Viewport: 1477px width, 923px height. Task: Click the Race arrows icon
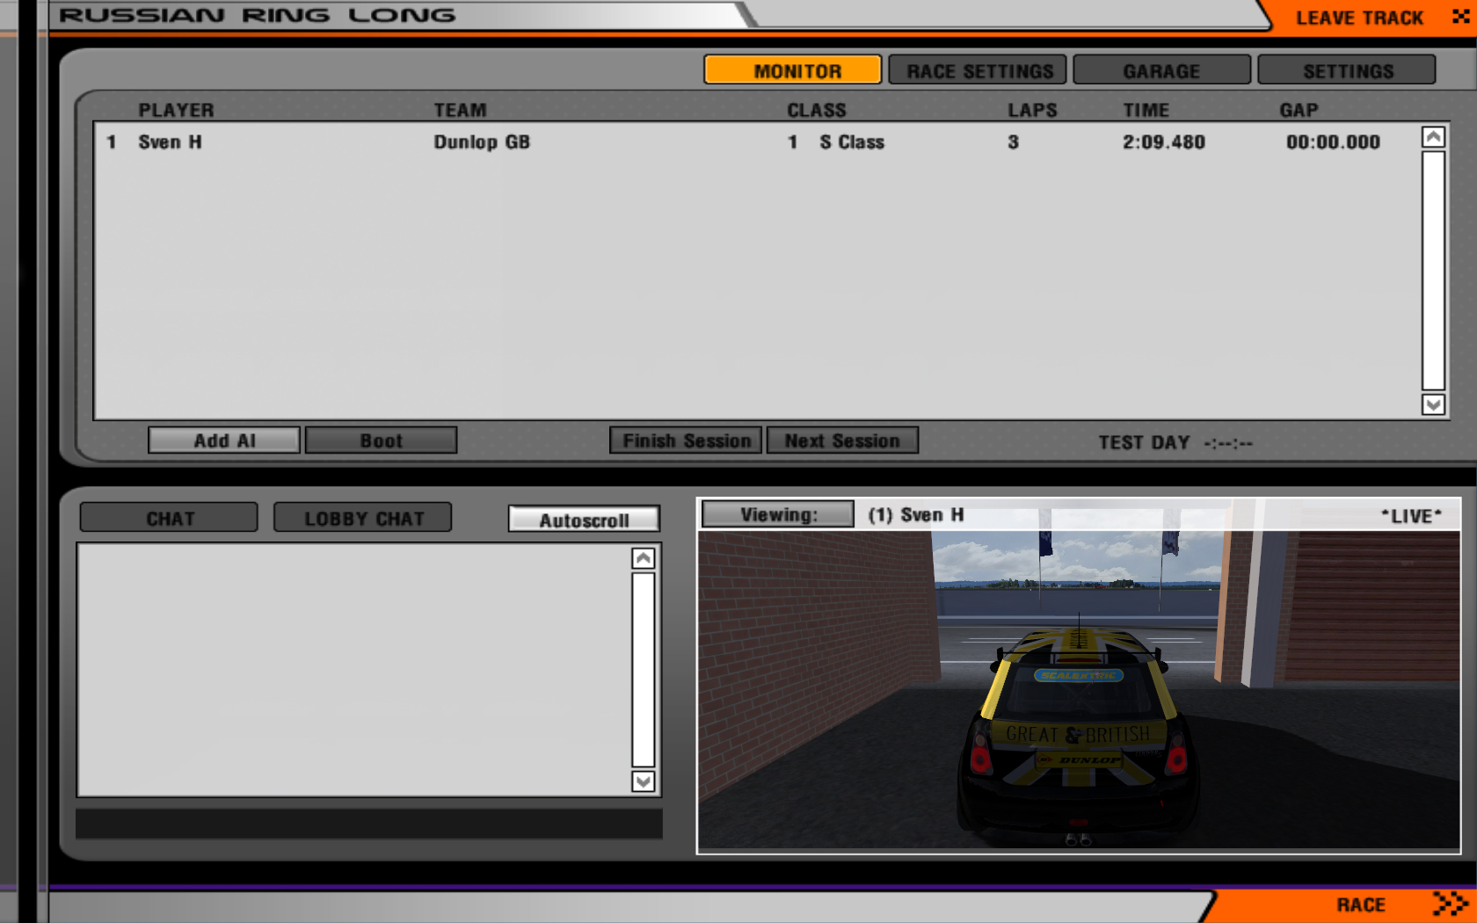tap(1449, 904)
